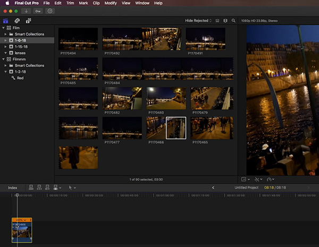Select clip P1170479 thumbnail
Screen dimensions: 319x247
[212, 98]
